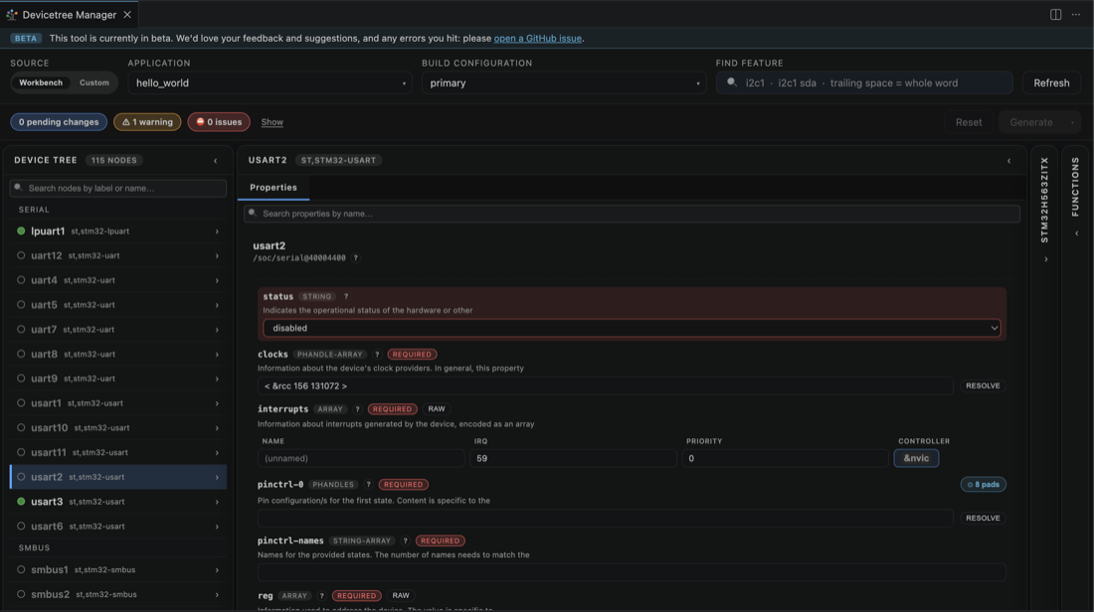Click split editor layout icon
The height and width of the screenshot is (612, 1094).
pyautogui.click(x=1055, y=15)
